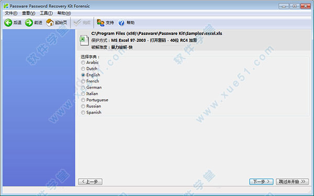Close the Passware window

click(306, 6)
